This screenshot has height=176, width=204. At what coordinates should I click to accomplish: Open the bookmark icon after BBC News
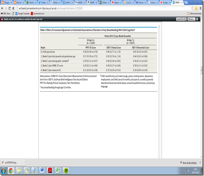point(13,14)
